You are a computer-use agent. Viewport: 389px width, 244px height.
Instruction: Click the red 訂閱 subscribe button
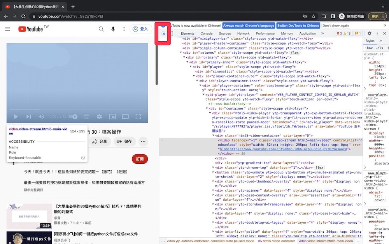pos(140,159)
